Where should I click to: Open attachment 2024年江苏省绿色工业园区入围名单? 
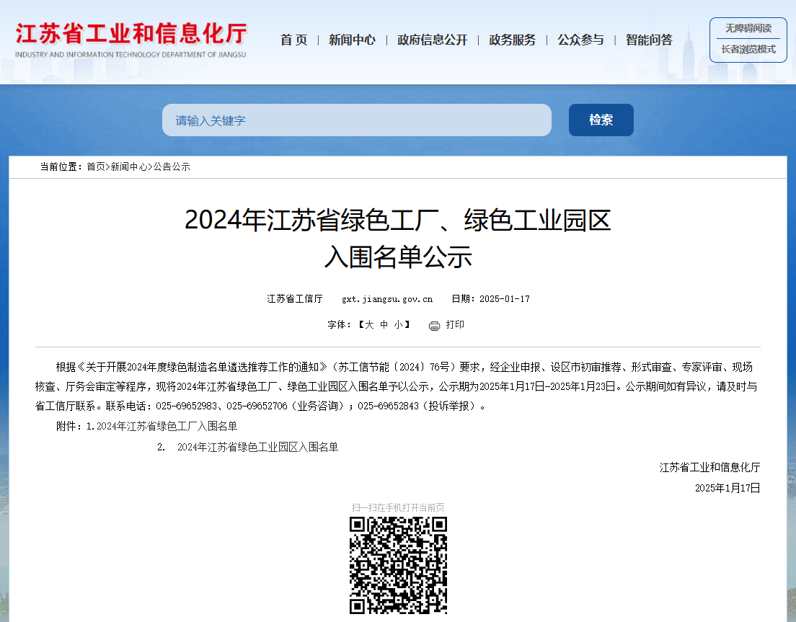click(257, 447)
